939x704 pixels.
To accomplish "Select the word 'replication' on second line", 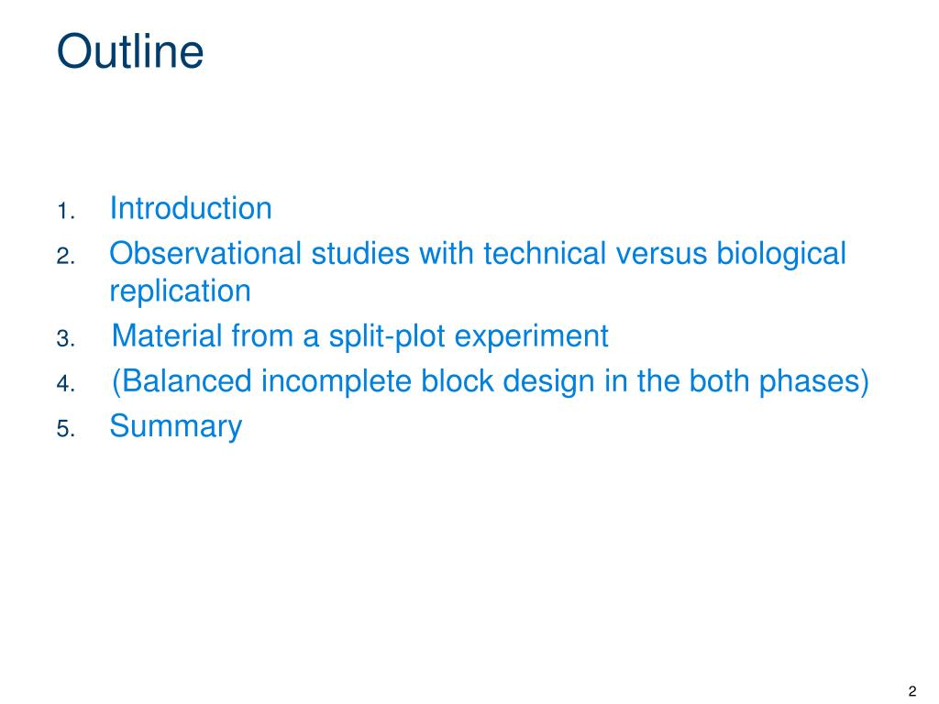I will 180,291.
